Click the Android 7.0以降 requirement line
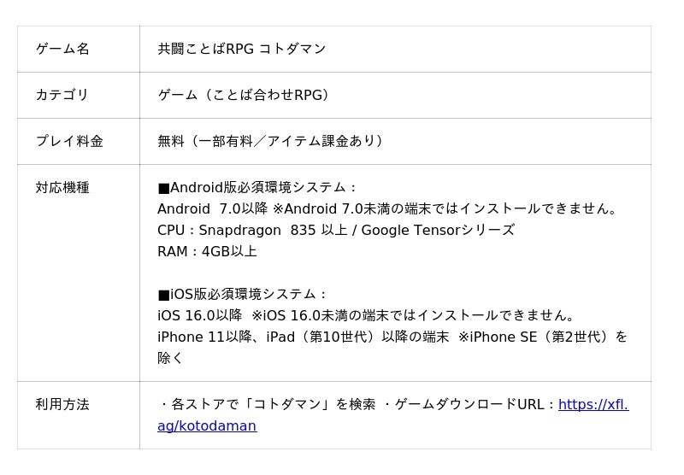The height and width of the screenshot is (475, 684). pyautogui.click(x=387, y=208)
